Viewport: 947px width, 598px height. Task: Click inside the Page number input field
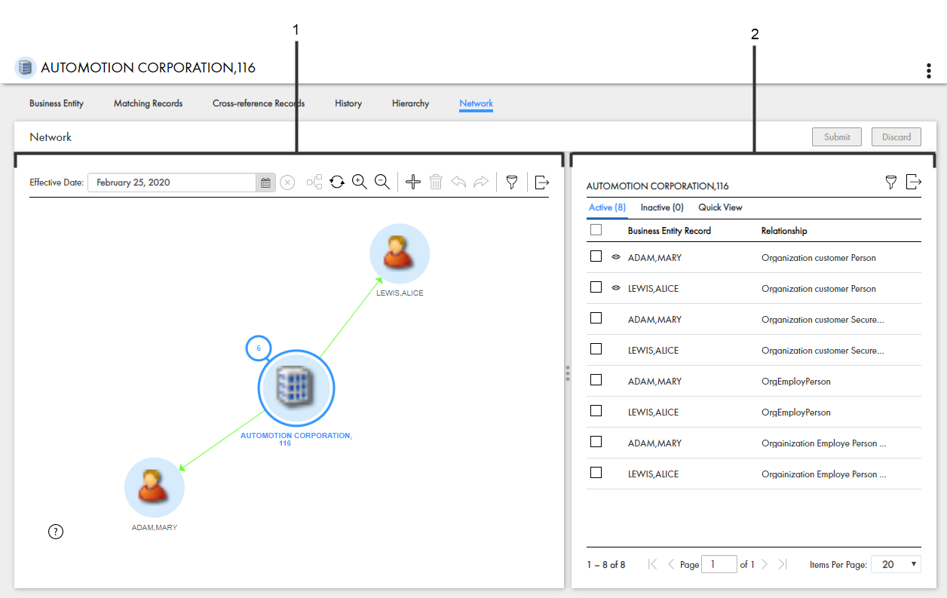click(719, 563)
